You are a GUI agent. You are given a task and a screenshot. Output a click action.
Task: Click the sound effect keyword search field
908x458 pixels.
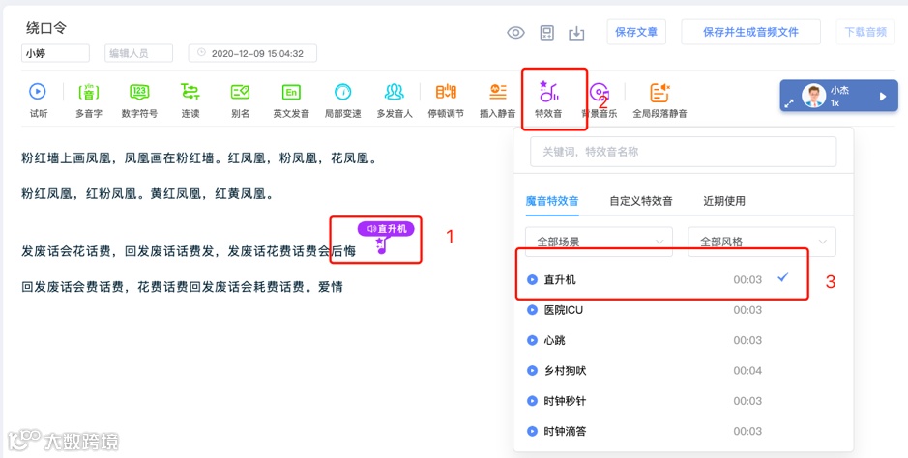click(x=684, y=152)
